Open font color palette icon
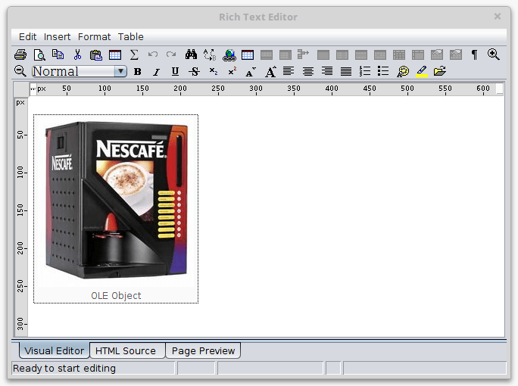The height and width of the screenshot is (386, 518). click(x=403, y=71)
